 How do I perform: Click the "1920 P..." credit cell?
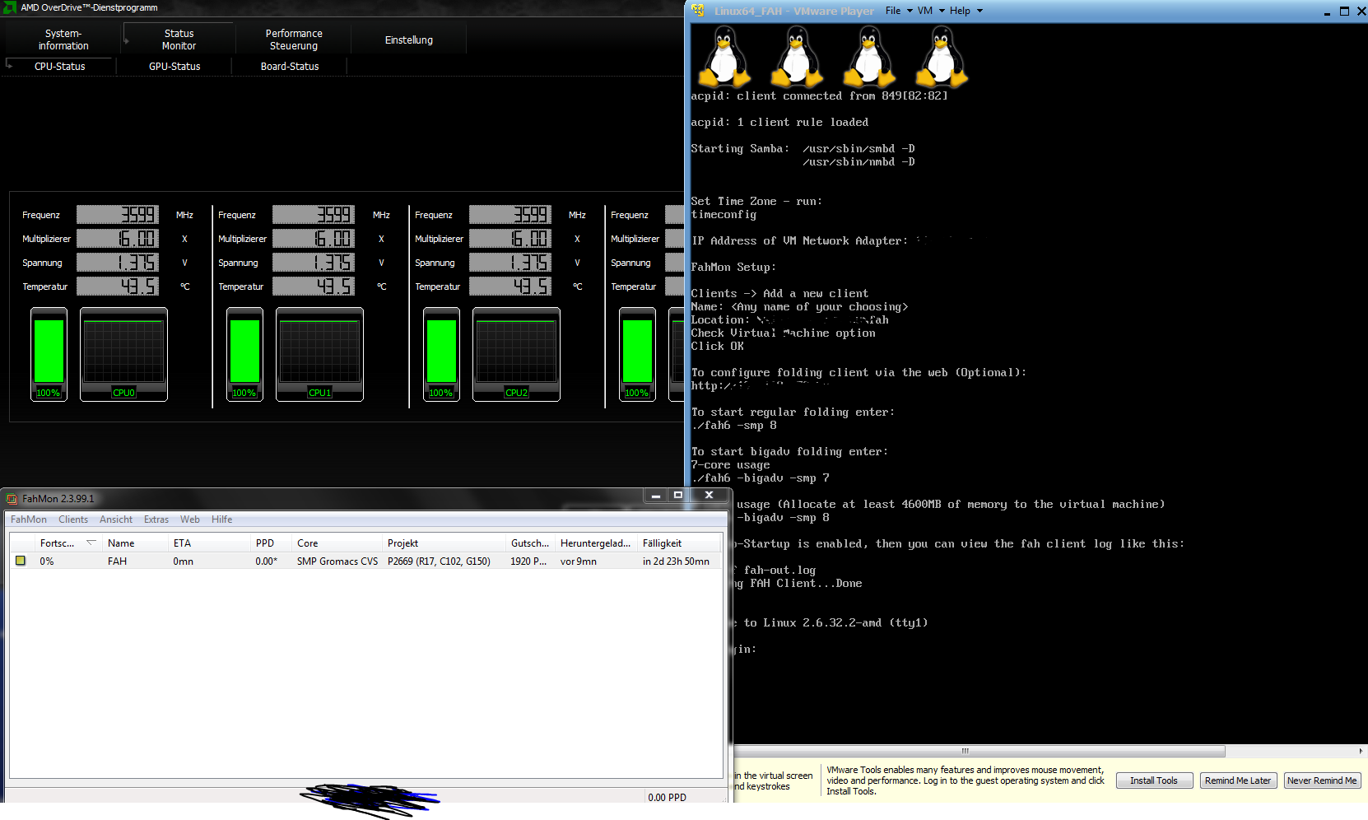tap(528, 561)
